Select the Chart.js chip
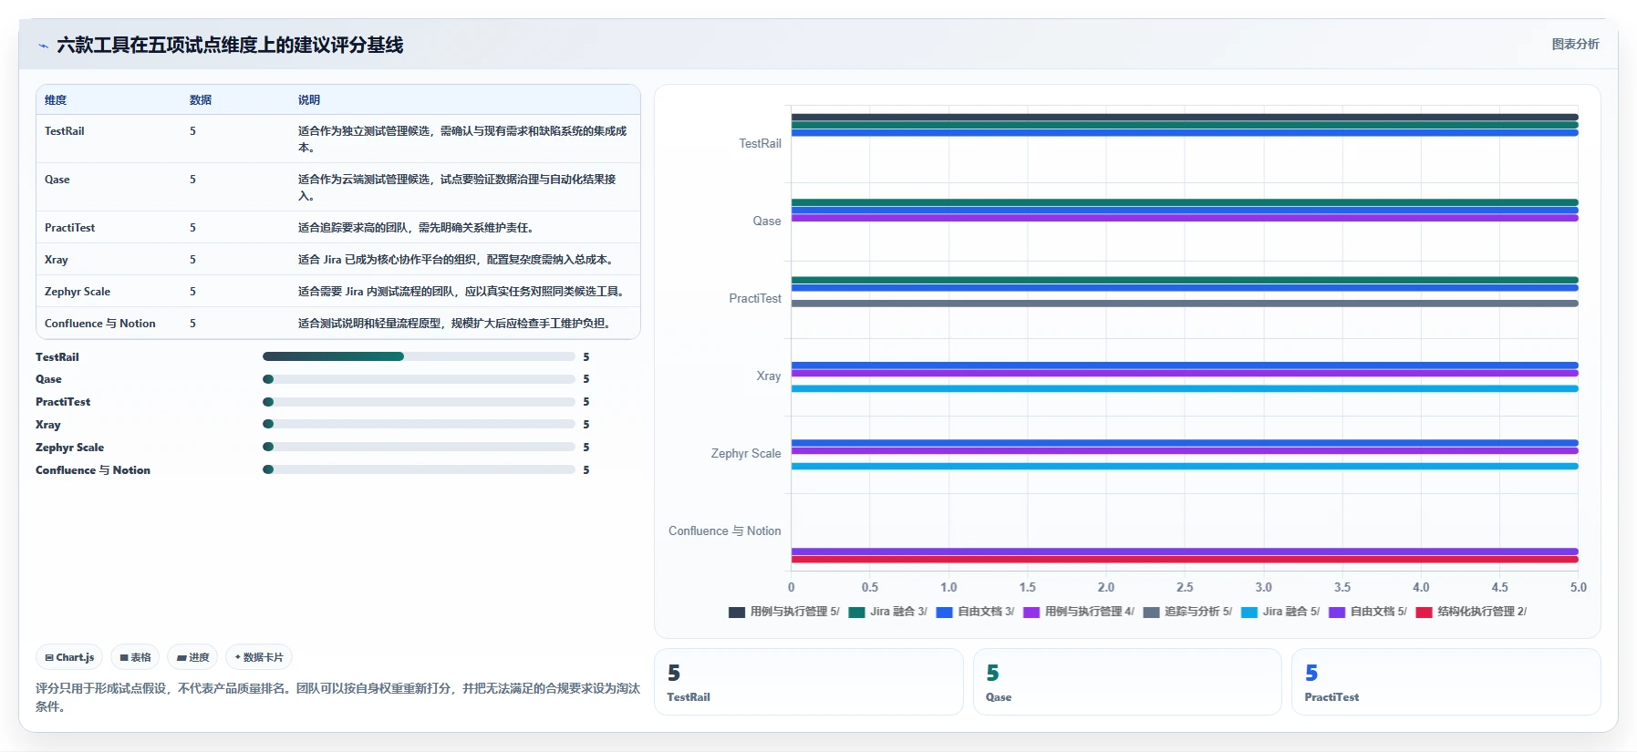This screenshot has width=1637, height=752. 69,657
